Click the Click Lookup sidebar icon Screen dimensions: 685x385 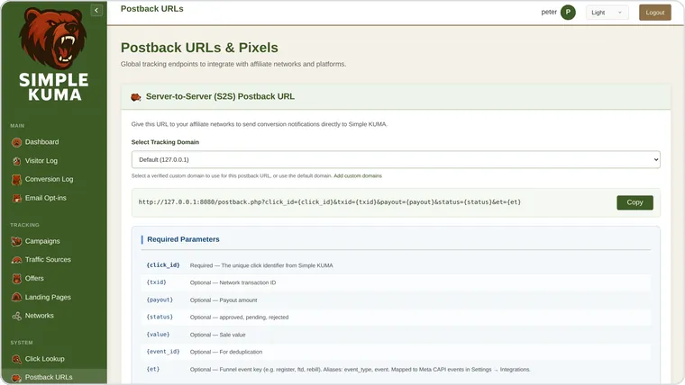pos(16,359)
